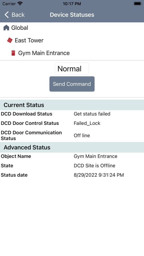144x256 pixels.
Task: Tap the Global home icon
Action: [6, 27]
